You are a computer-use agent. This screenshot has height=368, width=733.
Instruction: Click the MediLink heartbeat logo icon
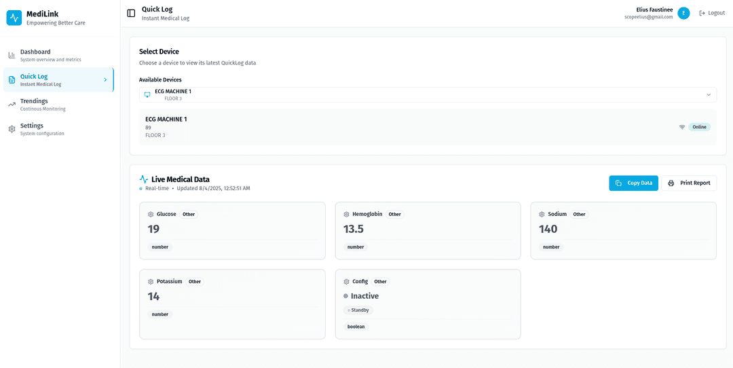[14, 18]
